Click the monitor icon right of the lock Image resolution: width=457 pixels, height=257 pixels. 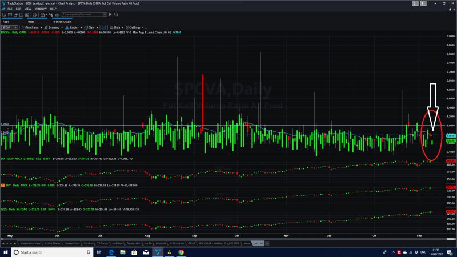click(x=51, y=15)
